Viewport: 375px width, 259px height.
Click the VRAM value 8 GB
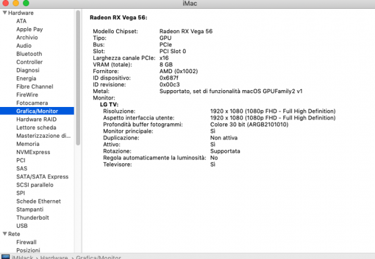(x=166, y=64)
